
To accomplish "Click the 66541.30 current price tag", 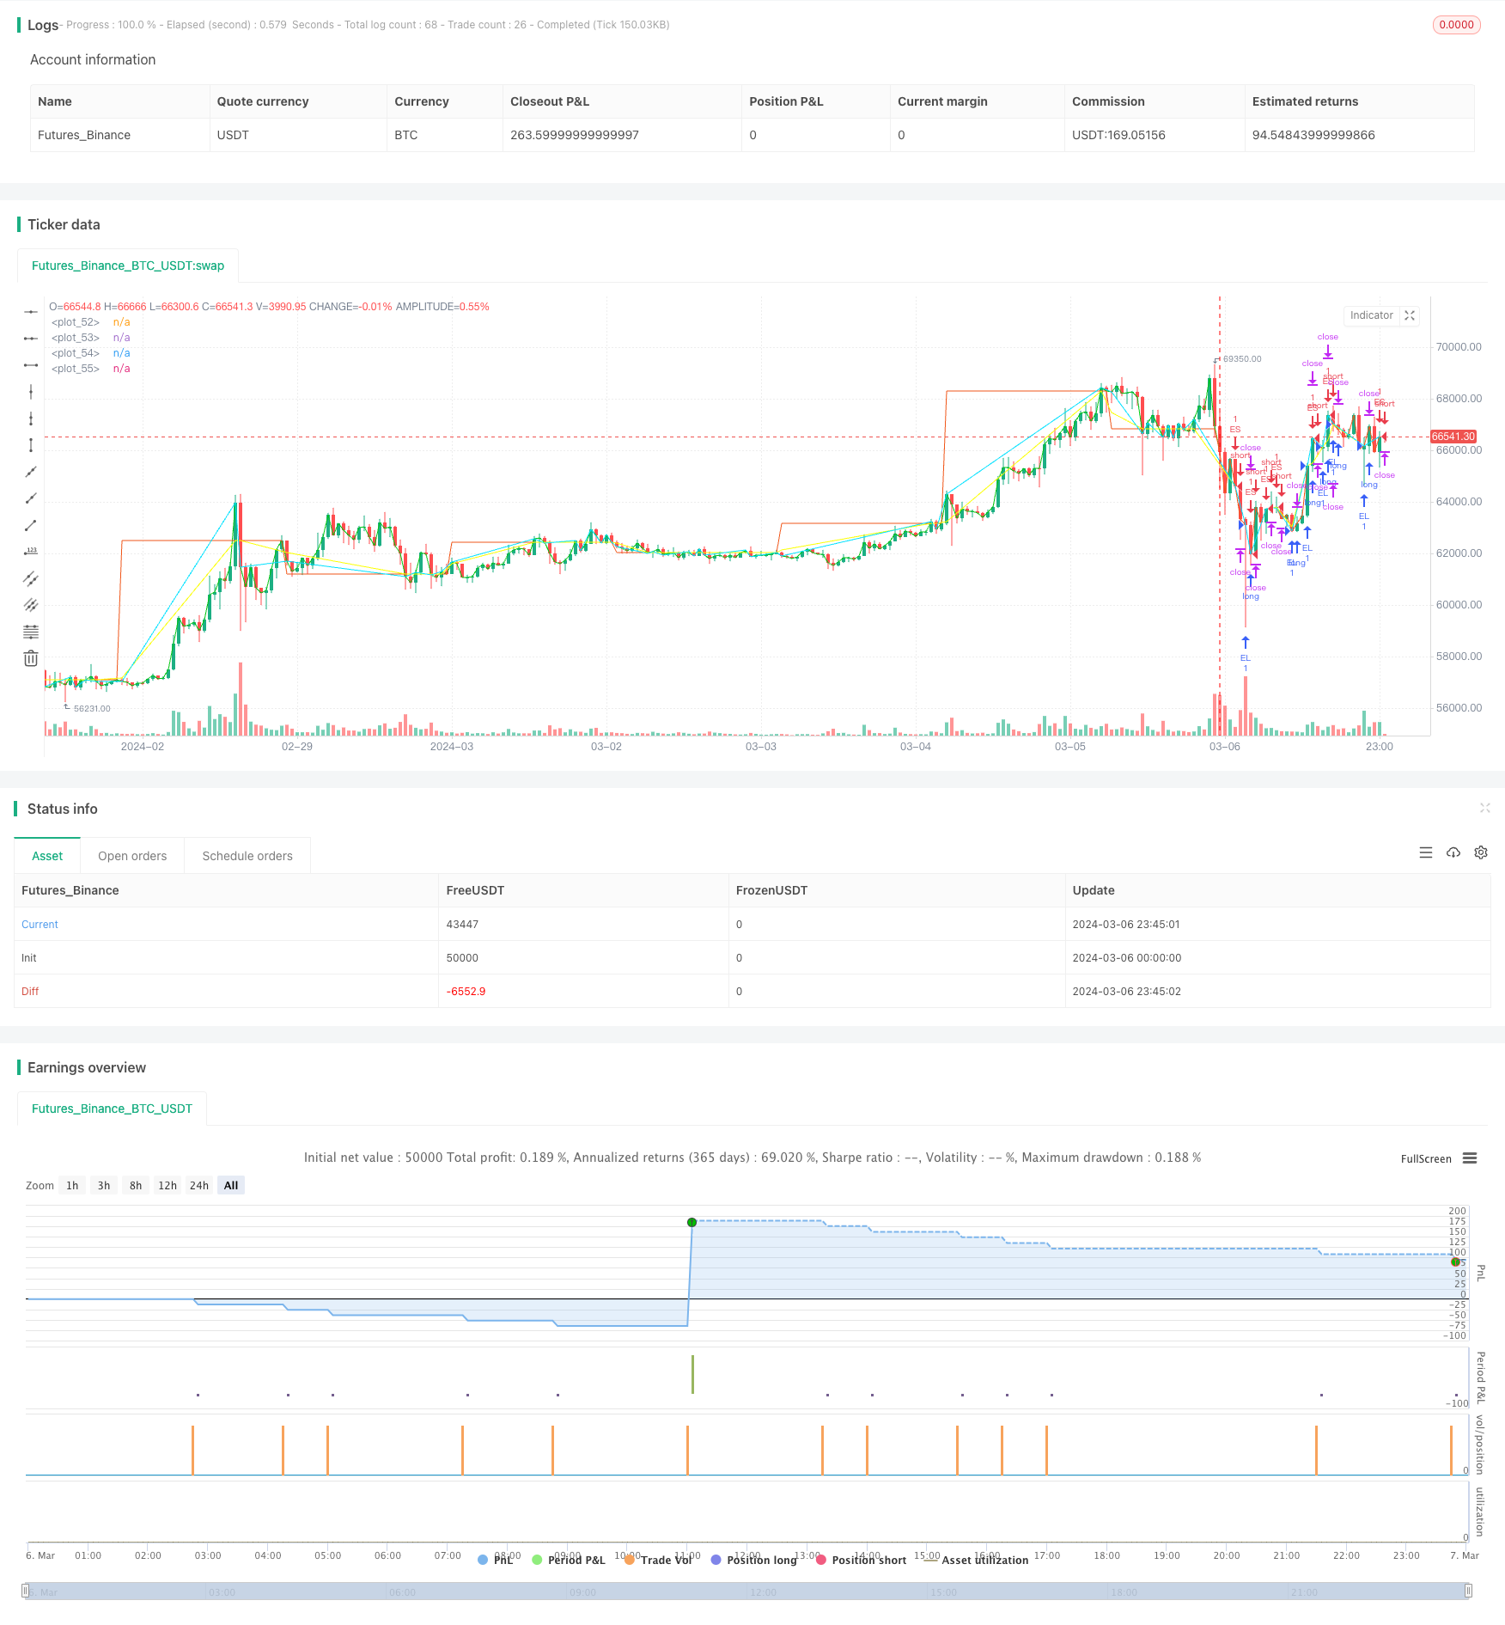I will 1453,437.
